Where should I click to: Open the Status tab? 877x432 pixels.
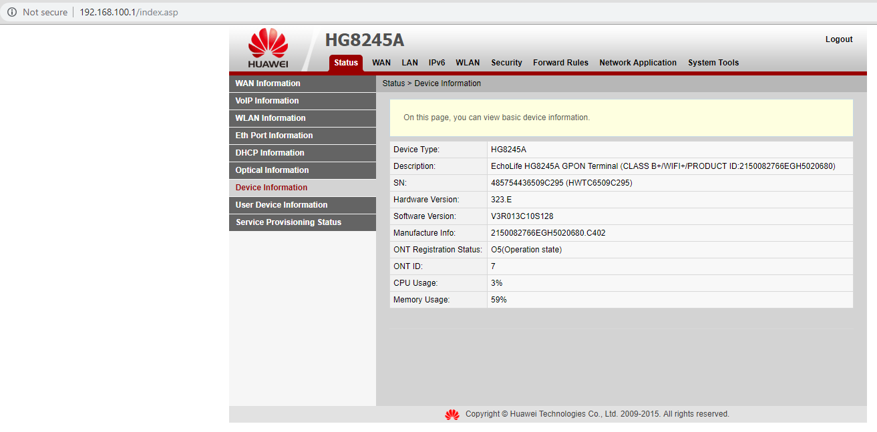[346, 63]
